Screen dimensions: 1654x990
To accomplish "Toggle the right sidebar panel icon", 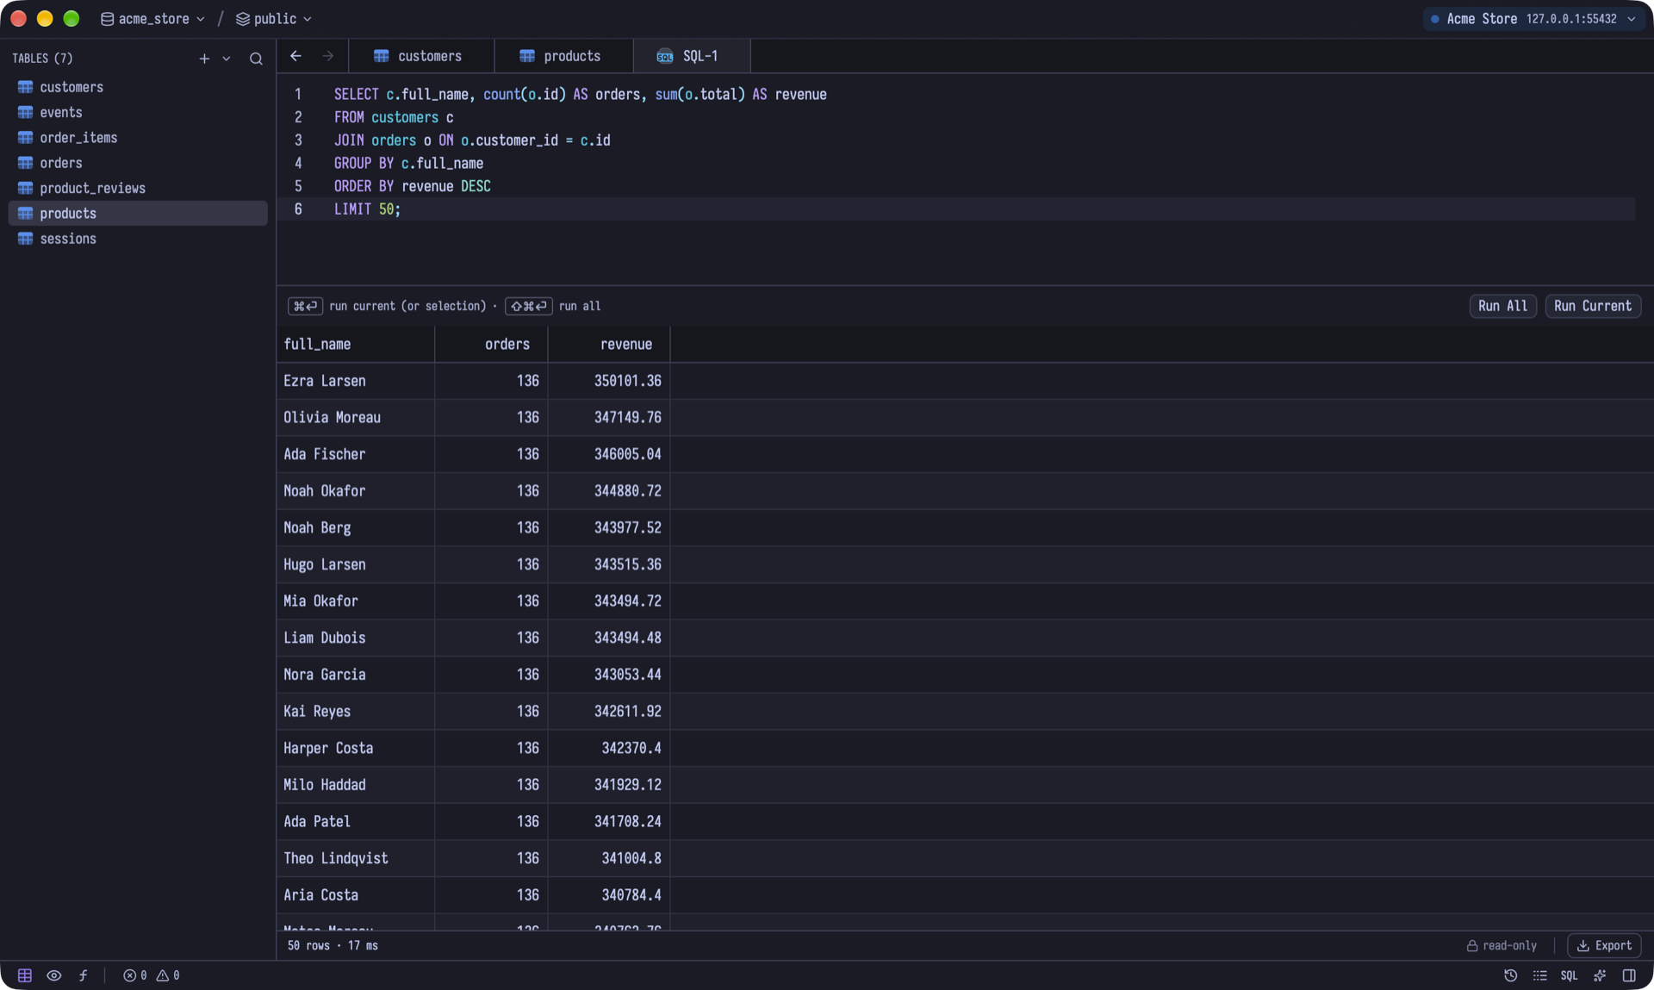I will tap(1629, 975).
